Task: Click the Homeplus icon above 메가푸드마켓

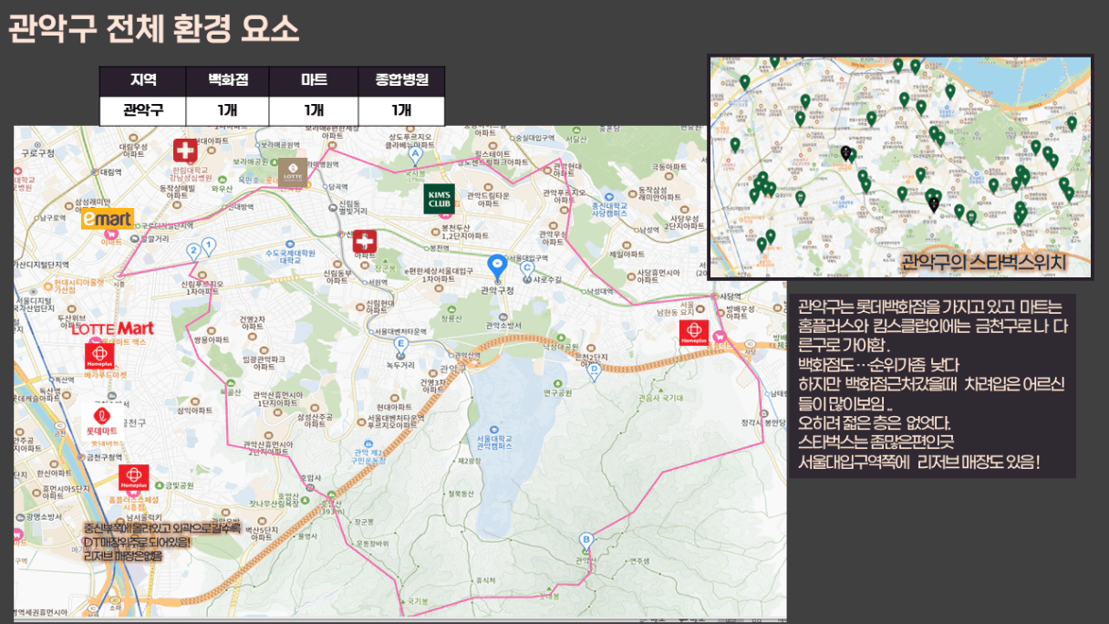Action: (x=99, y=354)
